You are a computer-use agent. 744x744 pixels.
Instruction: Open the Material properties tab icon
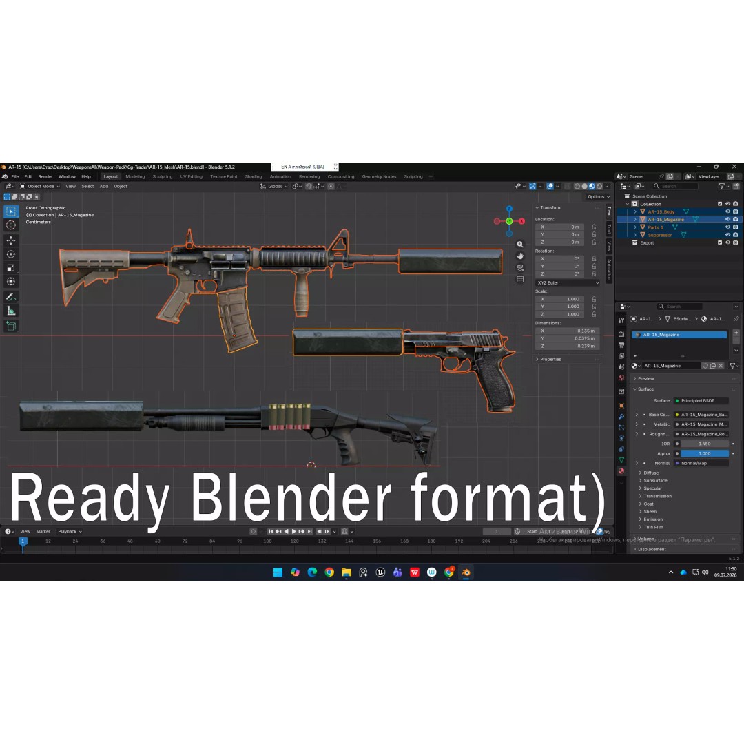pos(621,471)
